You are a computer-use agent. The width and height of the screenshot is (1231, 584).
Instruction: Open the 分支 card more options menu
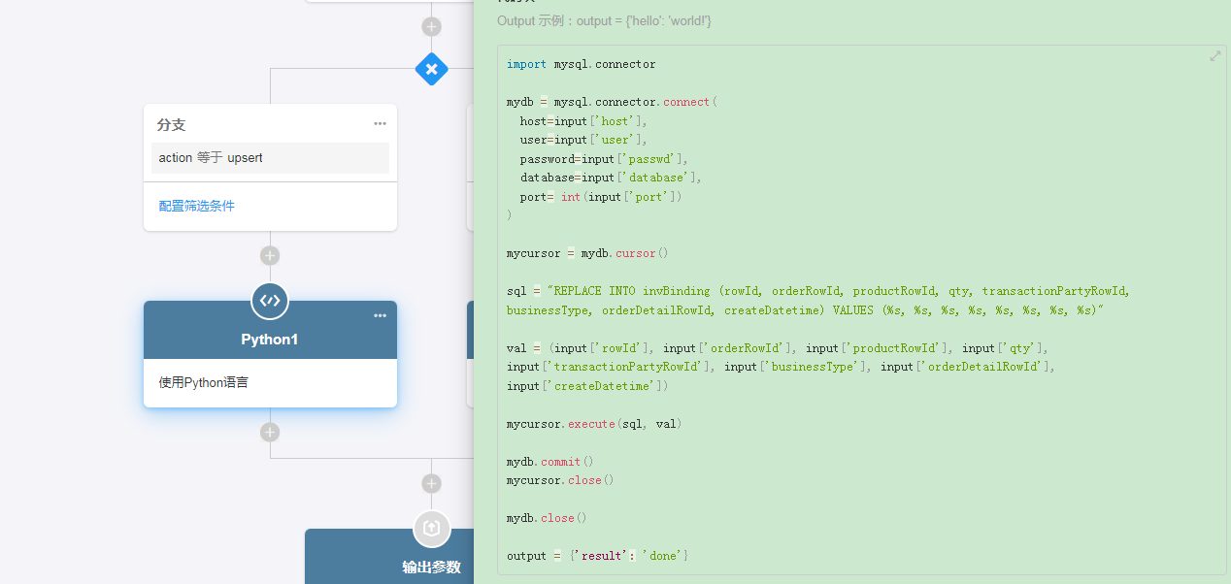tap(380, 124)
